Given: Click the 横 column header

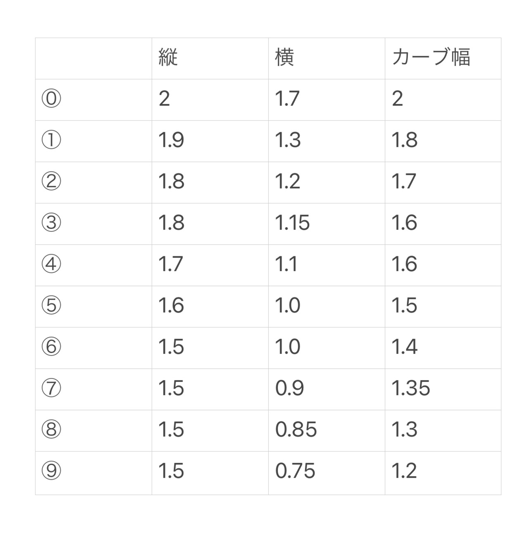Looking at the screenshot, I should coord(284,57).
